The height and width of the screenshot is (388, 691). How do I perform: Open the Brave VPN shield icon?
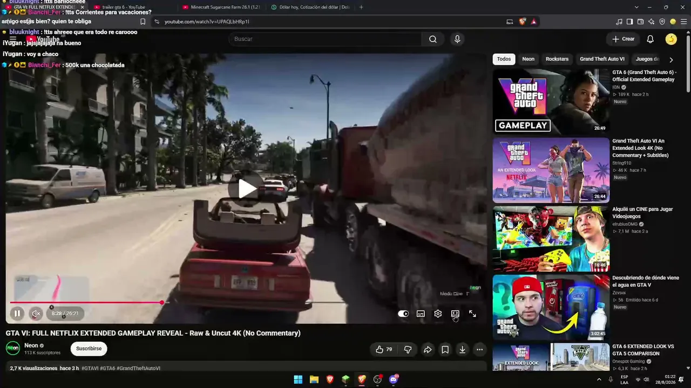(x=662, y=22)
